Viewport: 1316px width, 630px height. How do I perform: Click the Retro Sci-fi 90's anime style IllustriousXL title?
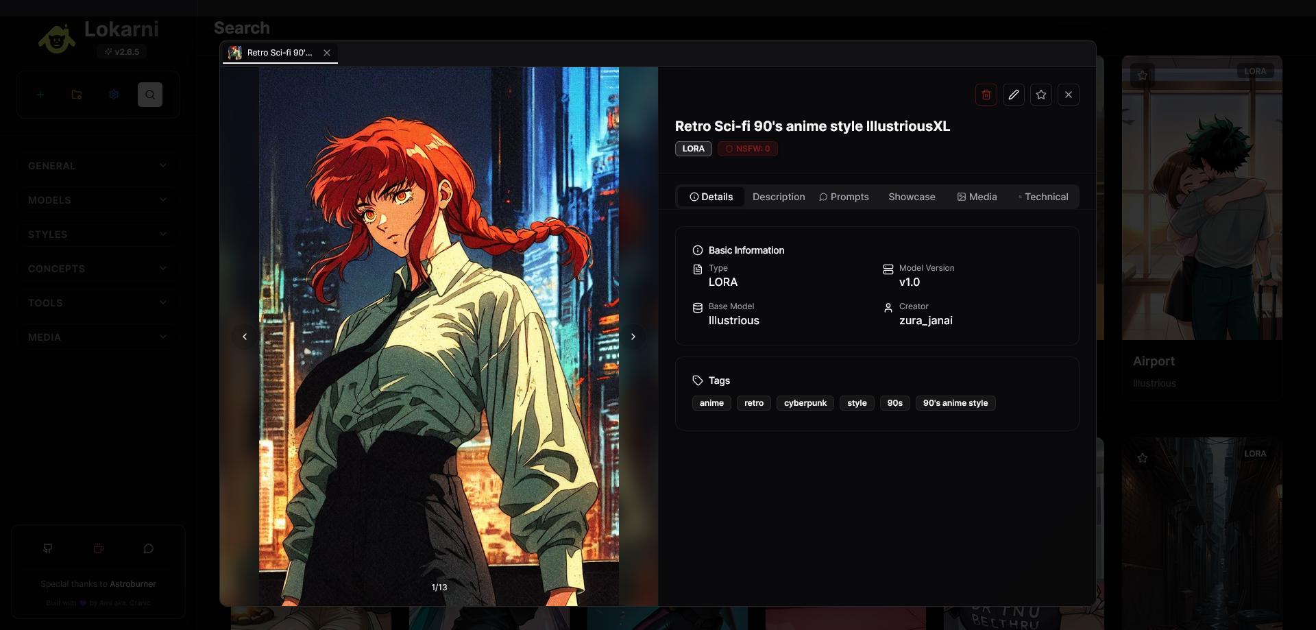click(812, 126)
